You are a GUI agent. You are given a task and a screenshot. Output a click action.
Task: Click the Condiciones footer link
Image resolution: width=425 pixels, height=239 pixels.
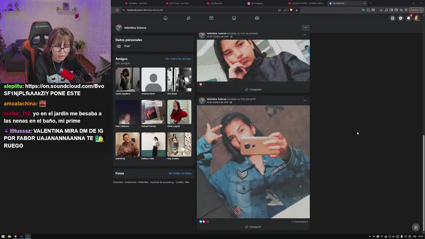(130, 182)
